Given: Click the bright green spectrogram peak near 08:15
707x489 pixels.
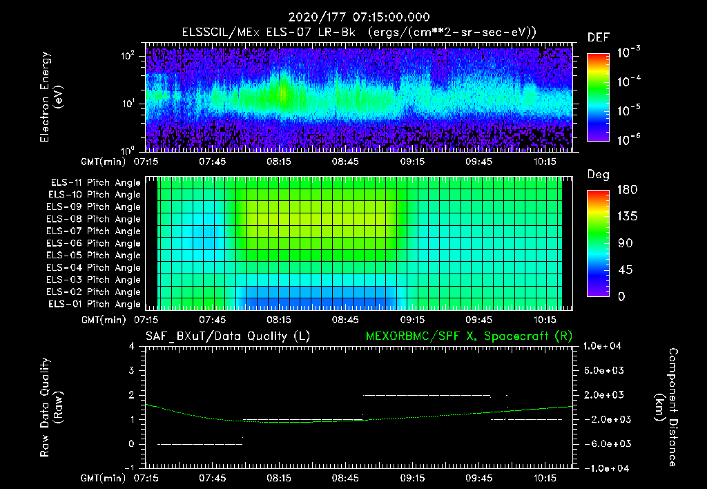Looking at the screenshot, I should [282, 93].
